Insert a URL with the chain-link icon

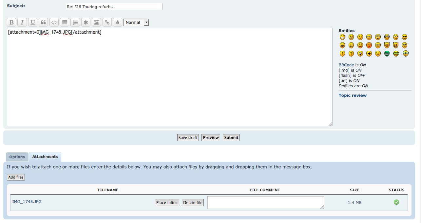pyautogui.click(x=107, y=22)
